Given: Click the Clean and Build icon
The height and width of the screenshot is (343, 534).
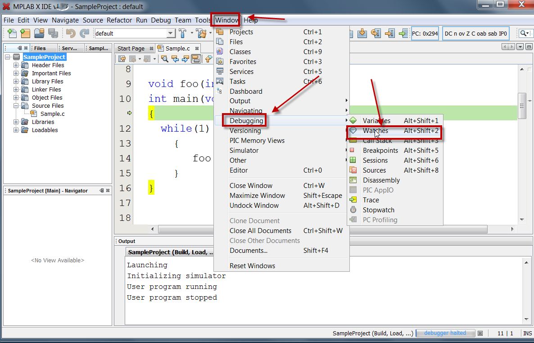Looking at the screenshot, I should point(201,33).
